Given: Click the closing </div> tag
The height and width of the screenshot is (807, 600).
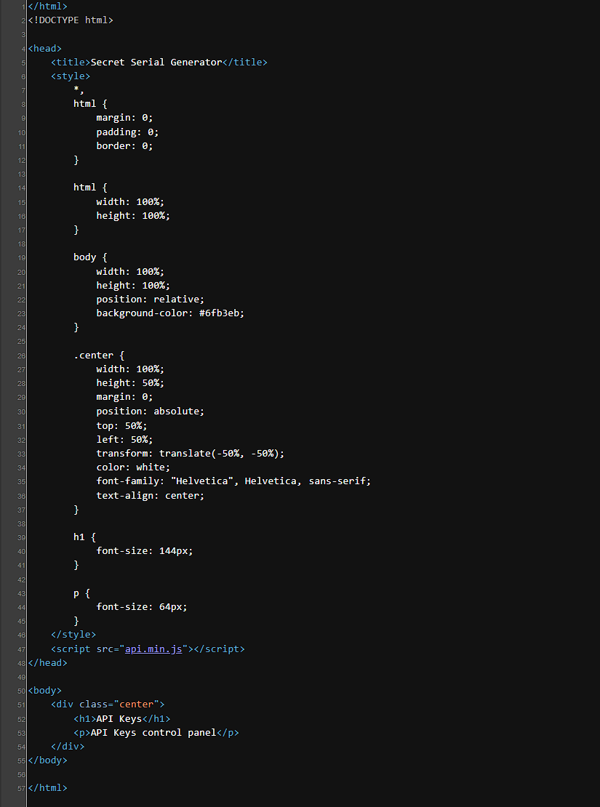Looking at the screenshot, I should click(x=68, y=746).
